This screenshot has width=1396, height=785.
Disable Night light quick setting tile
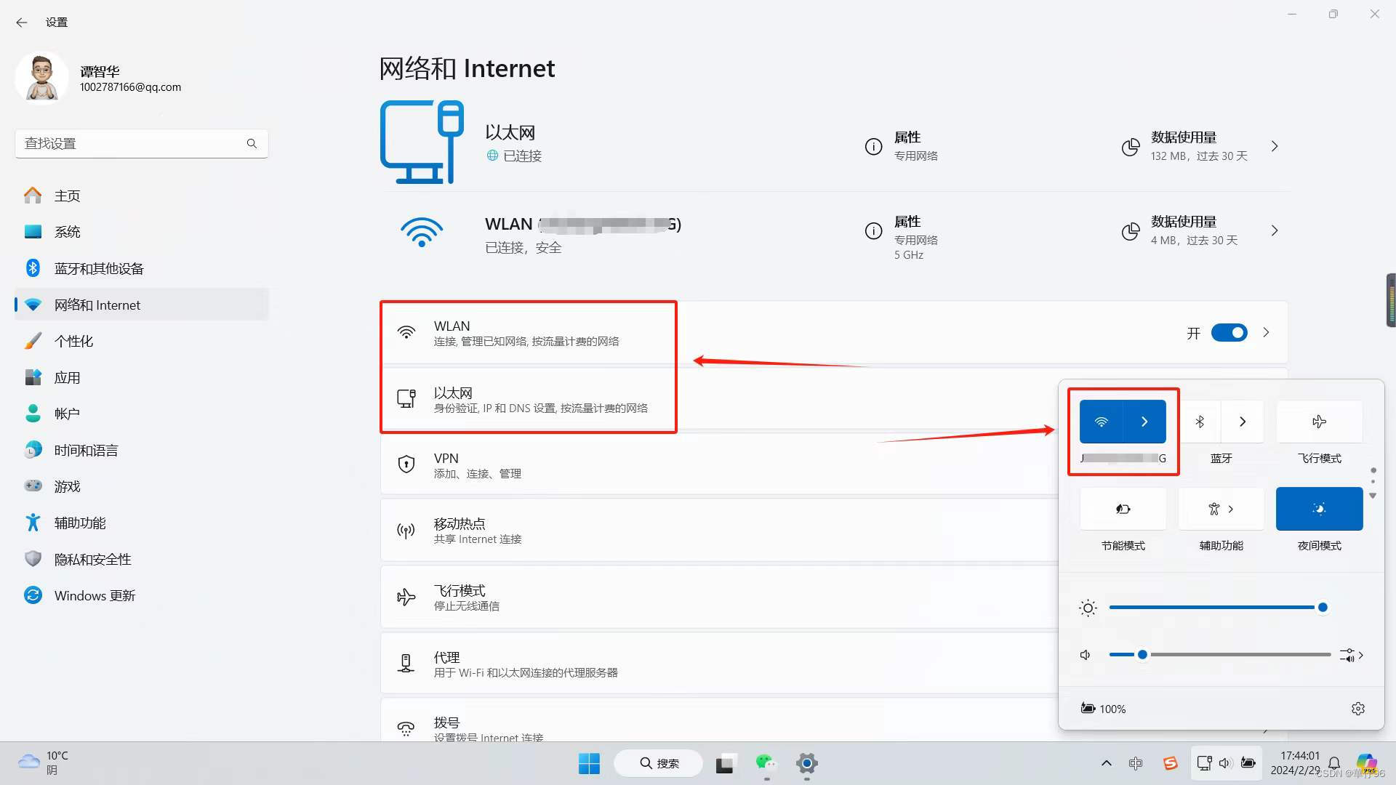1319,509
